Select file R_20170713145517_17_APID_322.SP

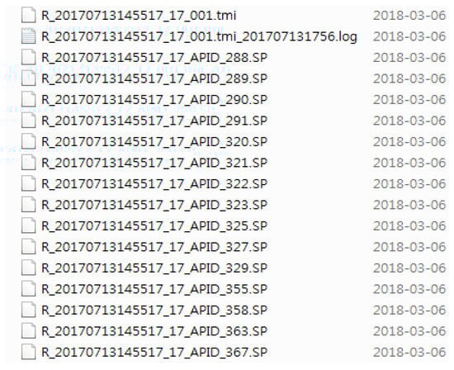click(x=154, y=183)
